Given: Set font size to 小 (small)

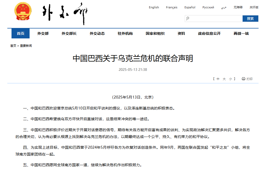Looking at the screenshot, I should (x=230, y=79).
